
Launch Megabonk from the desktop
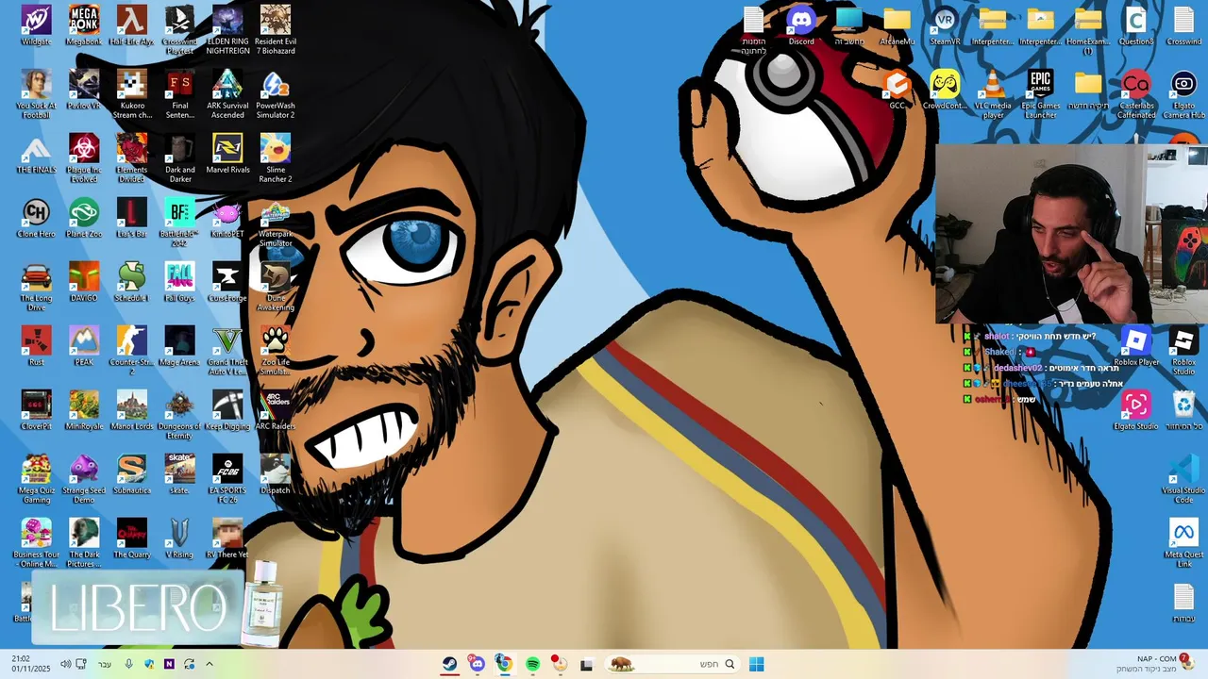coord(84,25)
